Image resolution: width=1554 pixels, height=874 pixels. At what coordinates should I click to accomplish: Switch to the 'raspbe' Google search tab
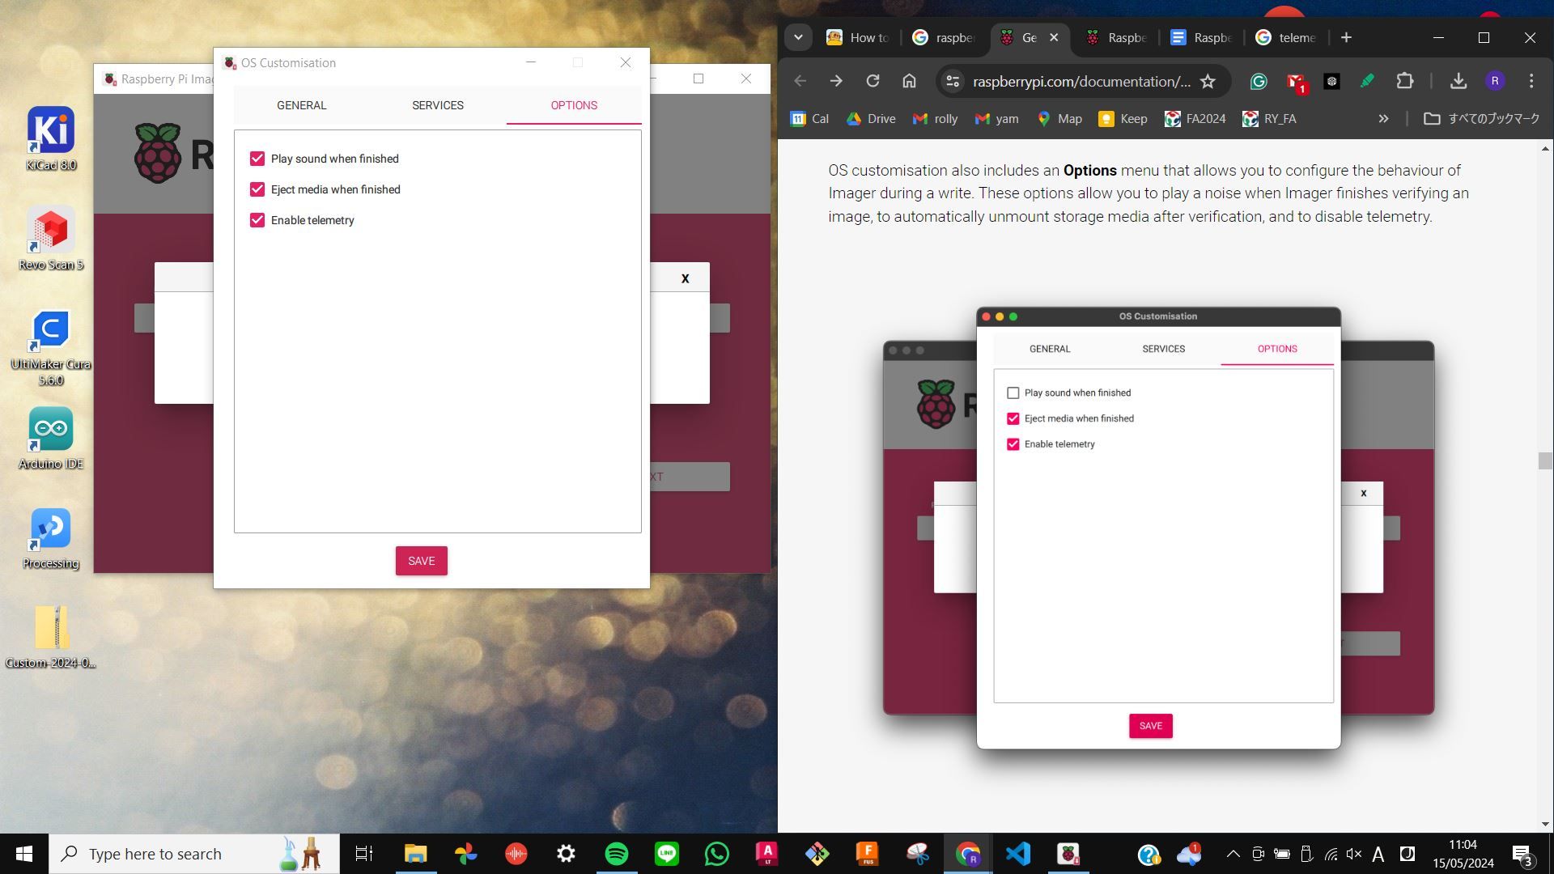pyautogui.click(x=944, y=37)
